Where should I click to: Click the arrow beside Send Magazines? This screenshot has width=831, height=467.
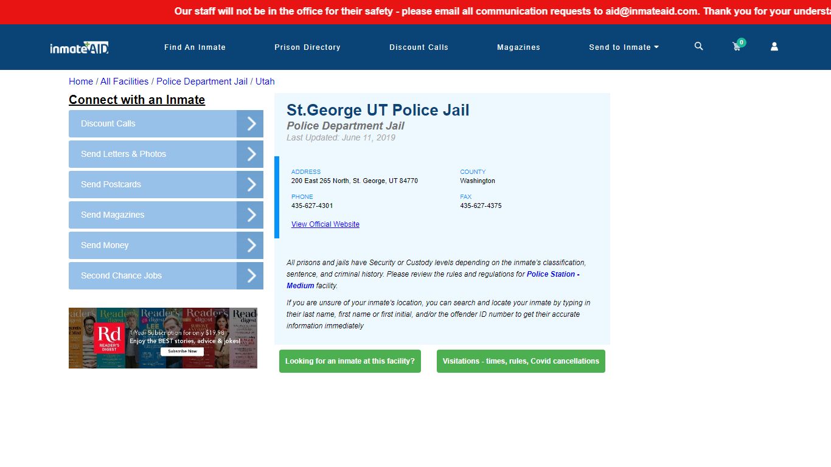point(250,215)
